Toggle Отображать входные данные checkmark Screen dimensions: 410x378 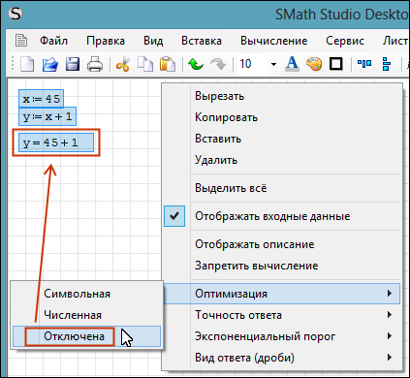[174, 216]
